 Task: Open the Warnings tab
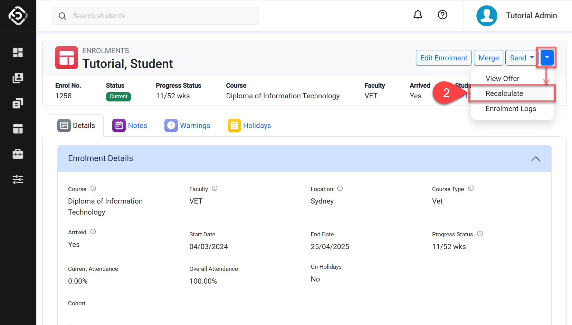[x=188, y=126]
